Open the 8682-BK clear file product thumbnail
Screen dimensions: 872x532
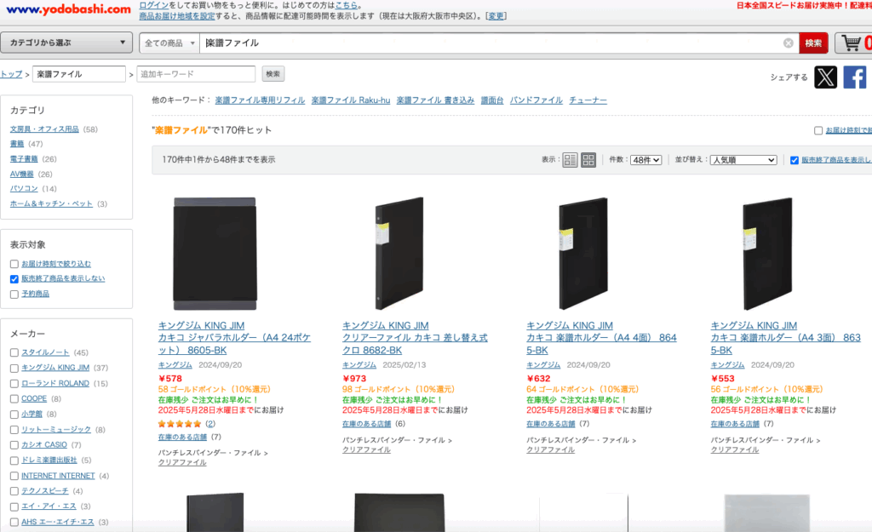click(400, 255)
